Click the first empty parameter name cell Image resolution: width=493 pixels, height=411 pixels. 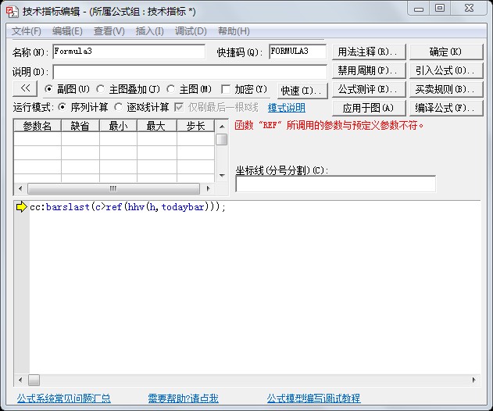38,138
